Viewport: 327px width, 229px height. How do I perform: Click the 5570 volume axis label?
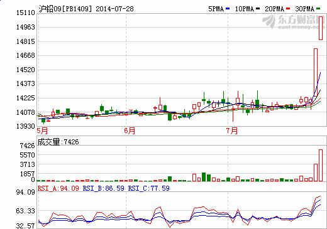click(x=27, y=155)
